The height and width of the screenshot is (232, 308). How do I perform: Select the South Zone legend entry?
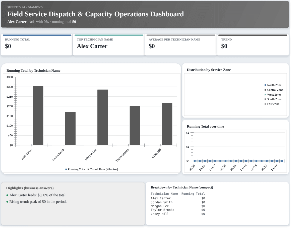click(273, 99)
